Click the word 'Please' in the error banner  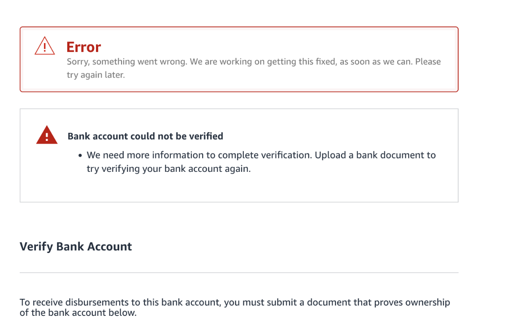[x=428, y=61]
